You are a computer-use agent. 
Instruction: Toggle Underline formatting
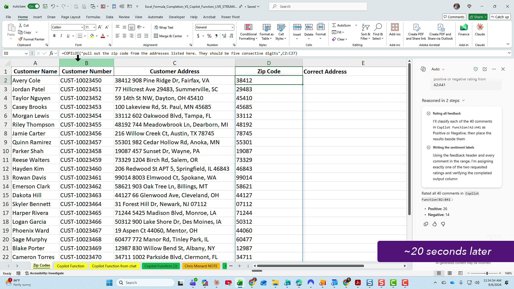click(x=68, y=36)
